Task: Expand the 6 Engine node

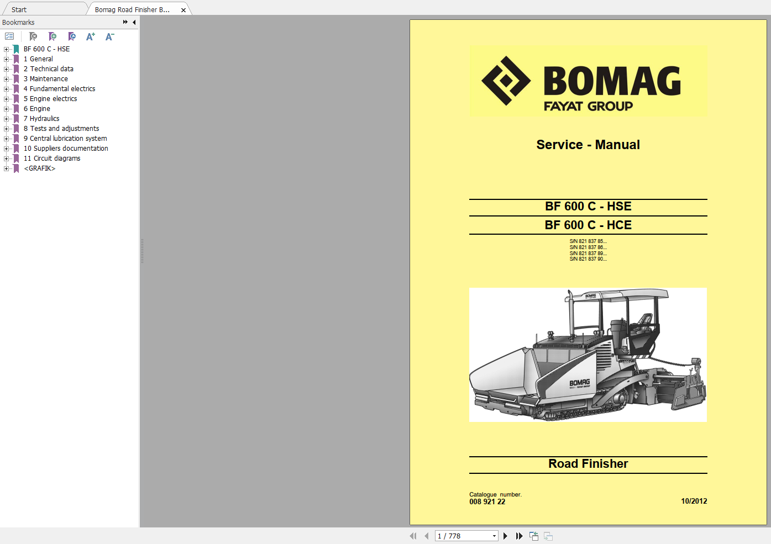Action: pos(6,109)
